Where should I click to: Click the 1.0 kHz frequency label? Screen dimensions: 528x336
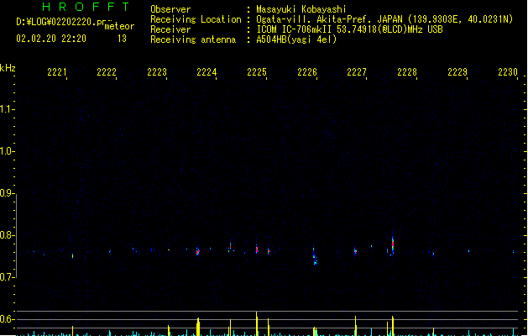tap(6, 151)
